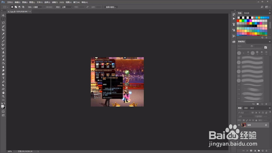Select the Hand tool
Screen dimensions: 272x153
(x=3, y=93)
